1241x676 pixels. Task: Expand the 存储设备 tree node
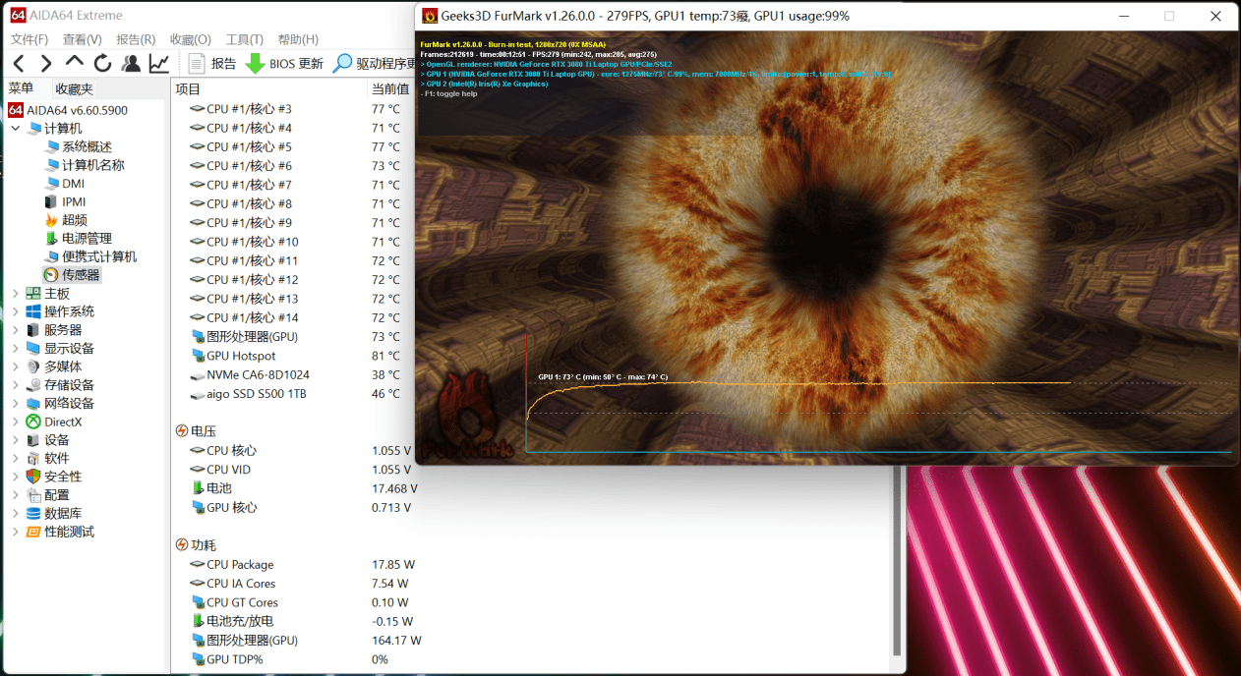pyautogui.click(x=14, y=384)
